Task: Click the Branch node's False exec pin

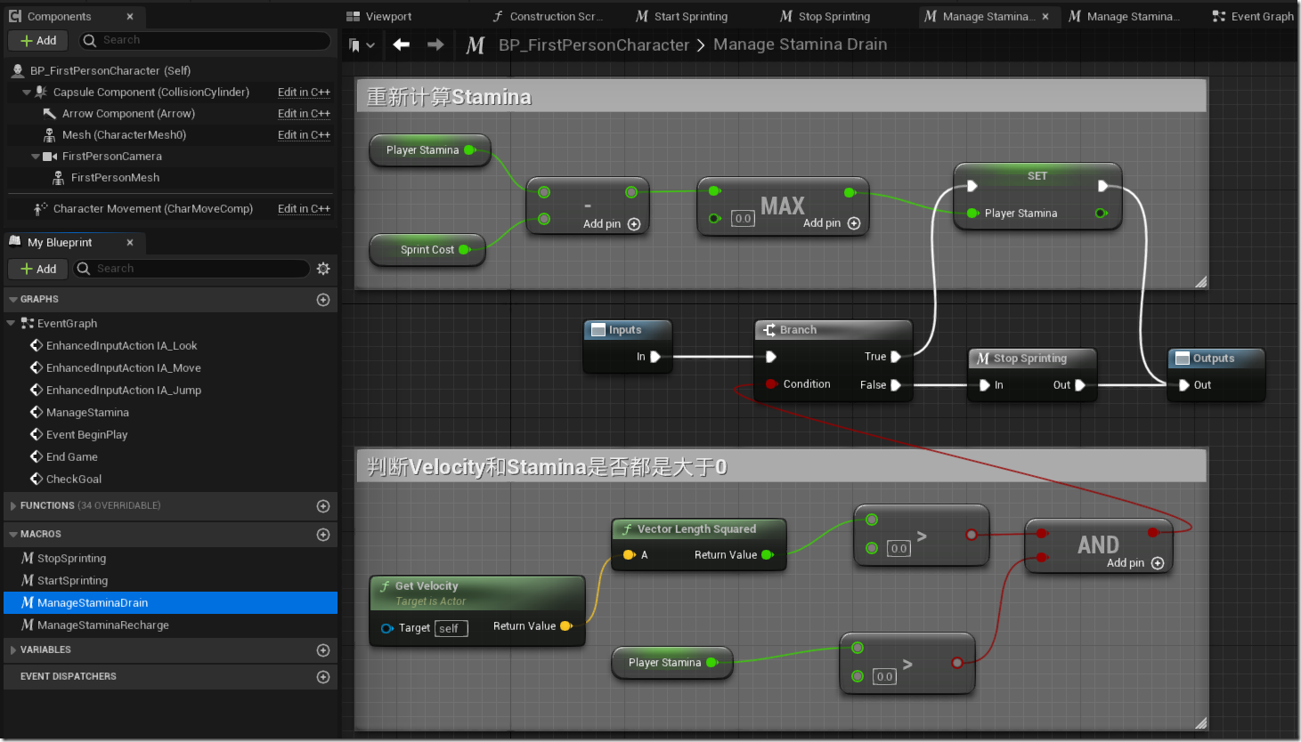Action: (x=896, y=385)
